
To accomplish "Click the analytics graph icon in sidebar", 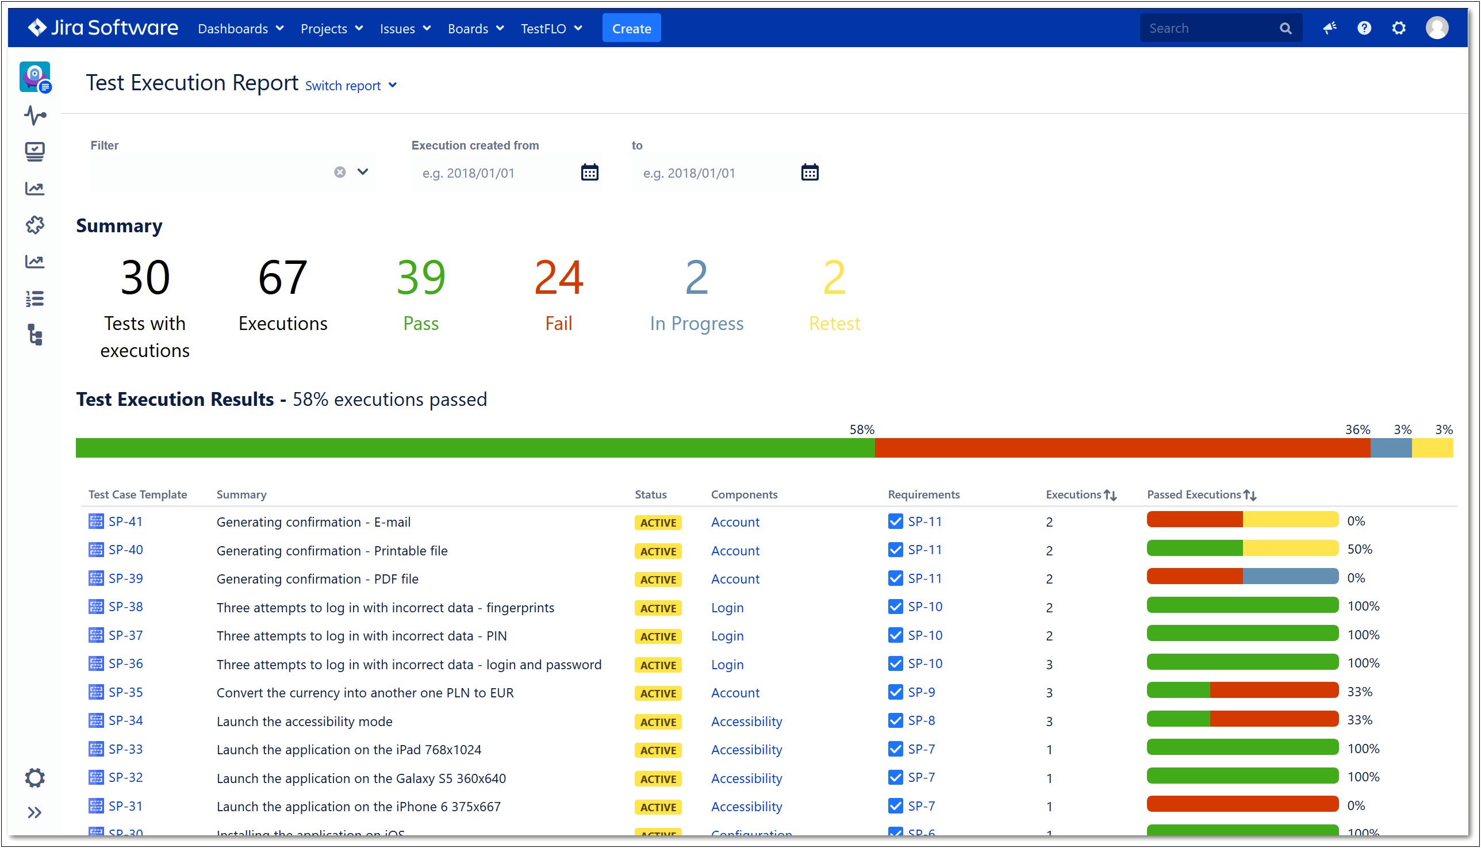I will click(x=34, y=189).
